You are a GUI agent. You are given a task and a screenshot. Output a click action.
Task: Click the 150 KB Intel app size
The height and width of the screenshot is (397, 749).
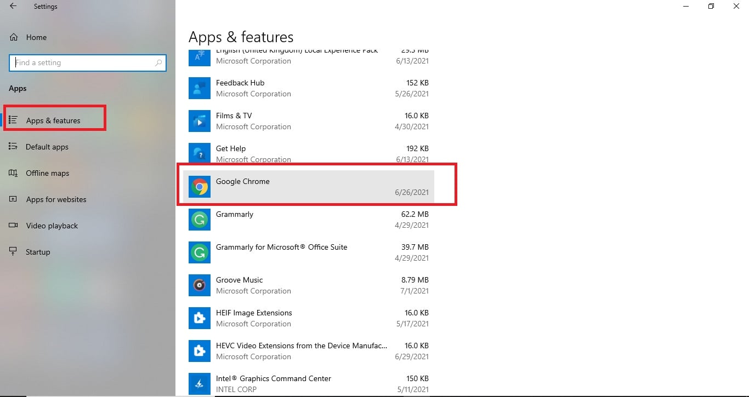pyautogui.click(x=417, y=378)
